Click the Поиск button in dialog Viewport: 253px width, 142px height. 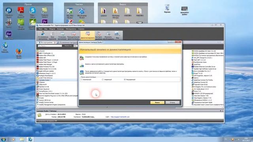(157, 103)
